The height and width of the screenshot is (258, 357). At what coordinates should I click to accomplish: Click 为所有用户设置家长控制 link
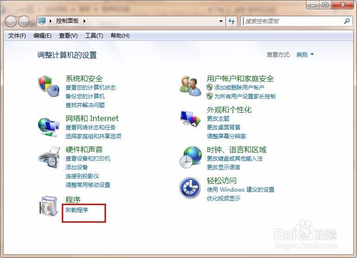(245, 97)
